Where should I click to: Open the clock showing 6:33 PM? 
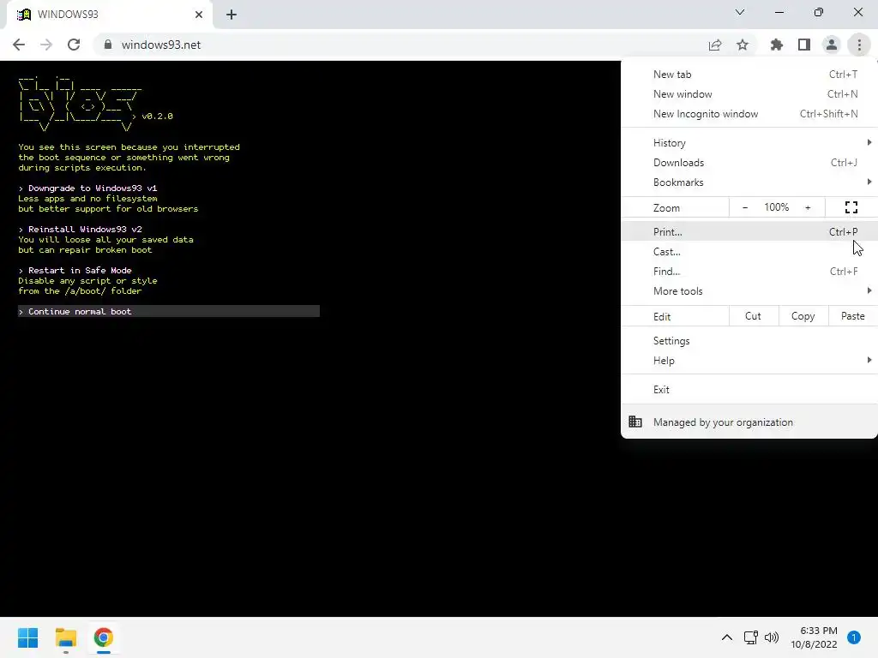[x=814, y=637]
